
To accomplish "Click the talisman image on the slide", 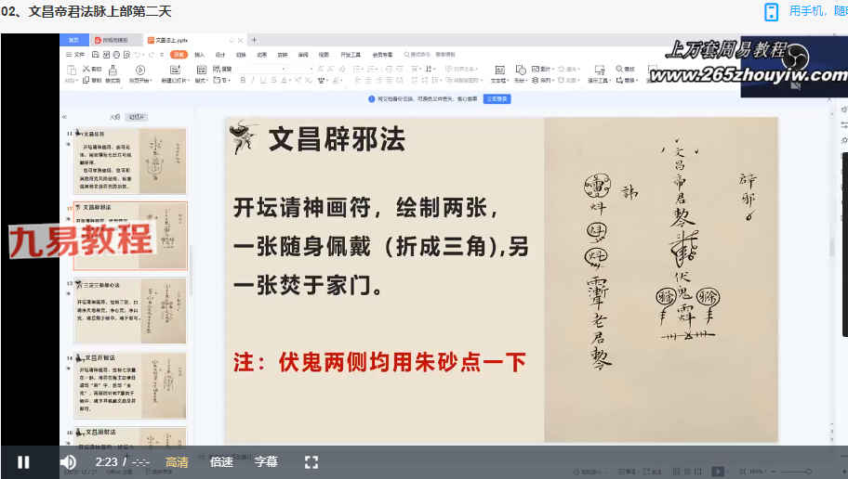I will (x=661, y=279).
